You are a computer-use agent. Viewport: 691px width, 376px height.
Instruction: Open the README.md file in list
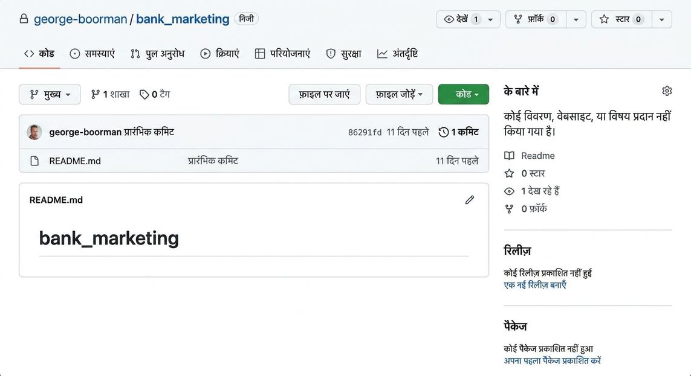75,161
